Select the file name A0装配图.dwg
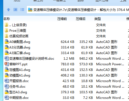The width and height of the screenshot is (129, 101). 20,42
